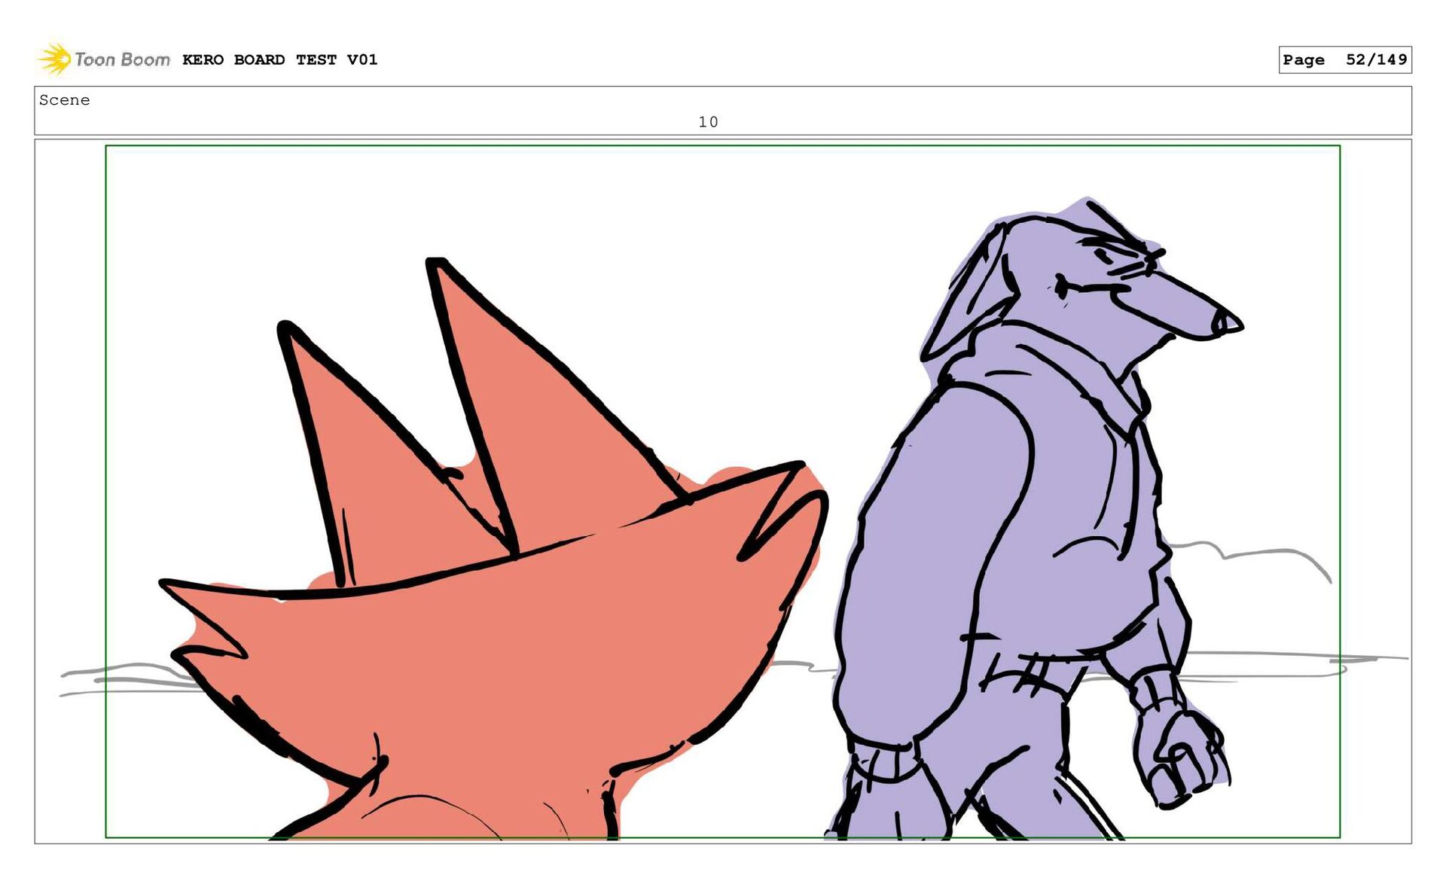
Task: Click the Toon Boom wordmark text
Action: click(x=122, y=59)
